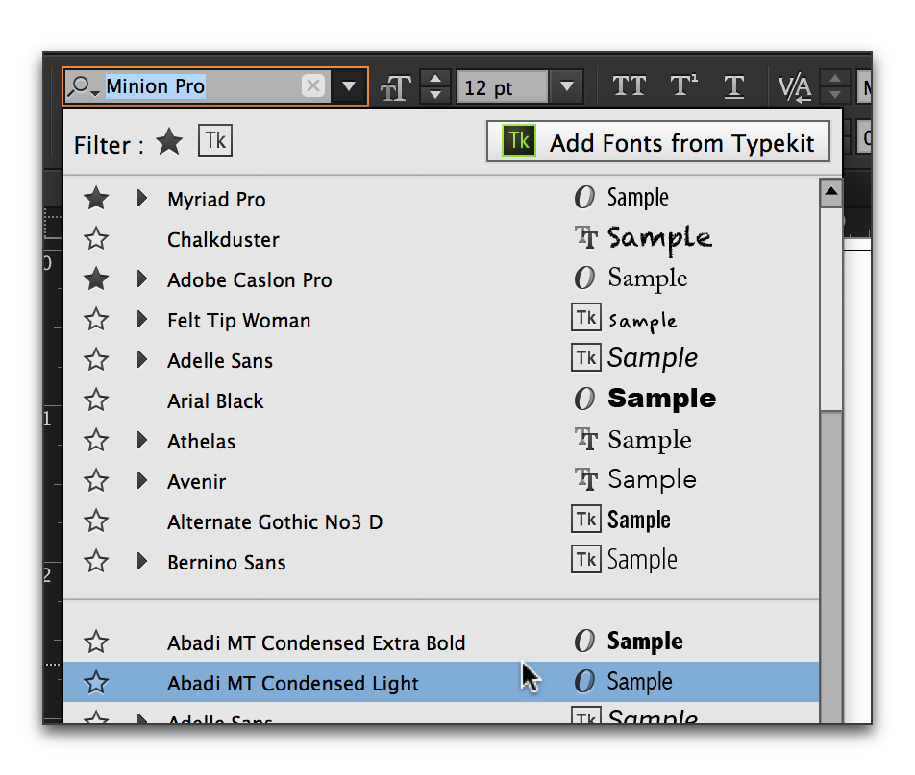The image size is (915, 775).
Task: Expand the Adobe Caslon Pro font family
Action: (141, 279)
